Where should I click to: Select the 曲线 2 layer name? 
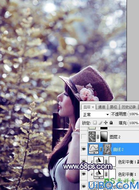(x=118, y=149)
